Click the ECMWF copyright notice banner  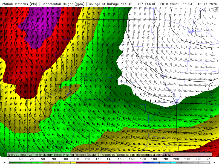[110, 155]
